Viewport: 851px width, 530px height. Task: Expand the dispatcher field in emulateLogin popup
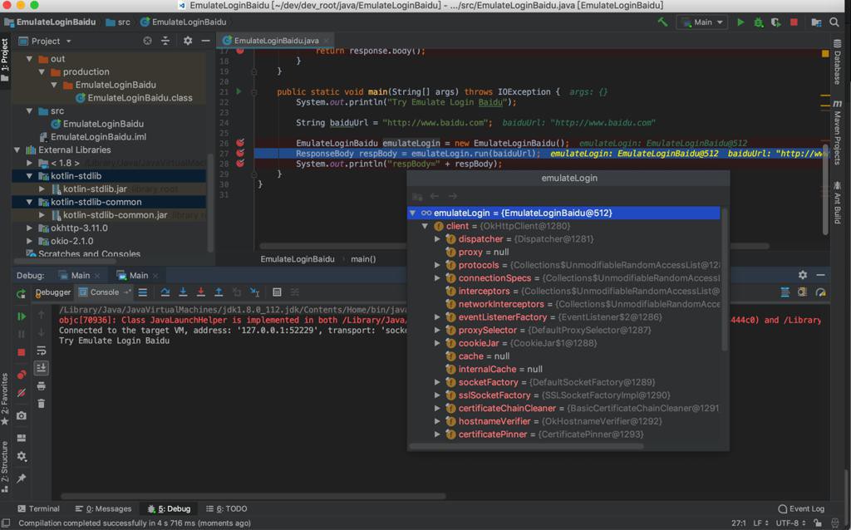438,239
